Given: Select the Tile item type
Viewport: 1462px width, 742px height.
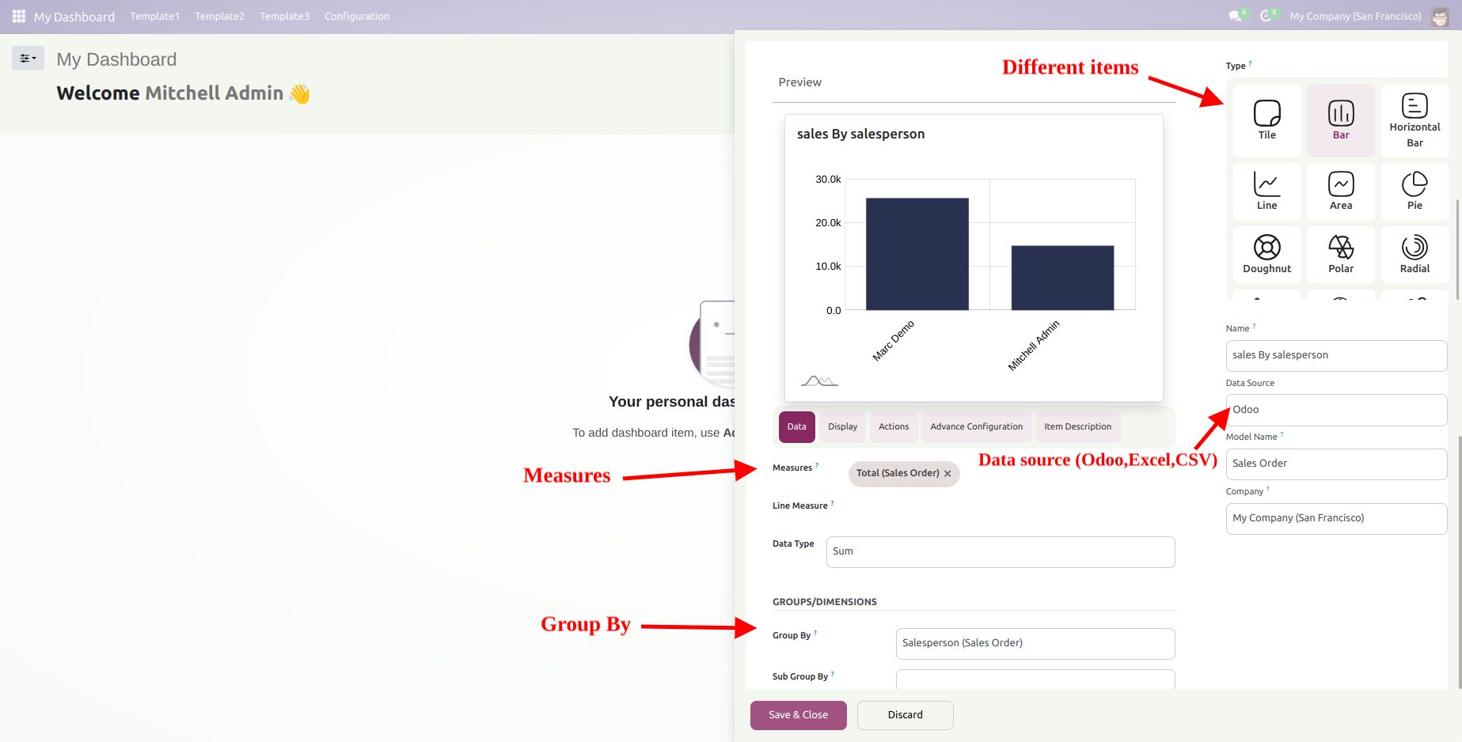Looking at the screenshot, I should [1266, 120].
